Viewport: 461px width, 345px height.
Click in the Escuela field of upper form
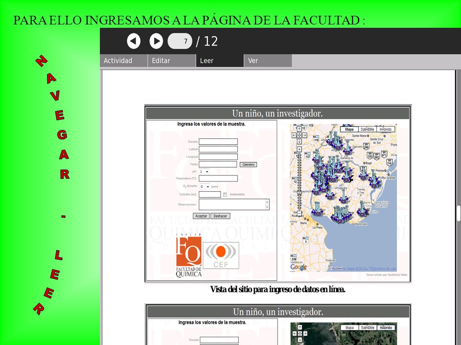(218, 142)
